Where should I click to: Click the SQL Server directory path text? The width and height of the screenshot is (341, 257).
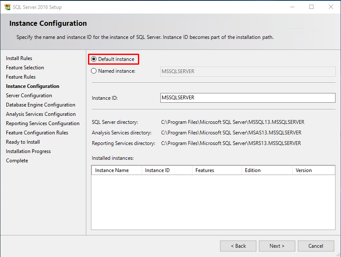233,122
